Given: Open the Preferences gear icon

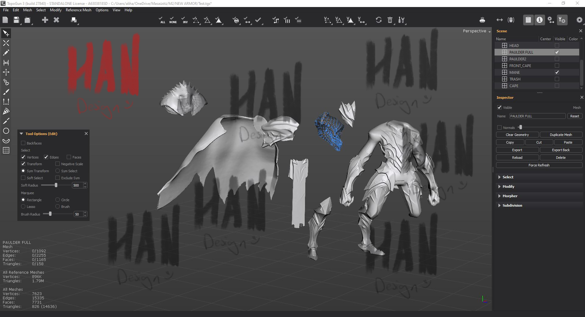Looking at the screenshot, I should pos(579,20).
